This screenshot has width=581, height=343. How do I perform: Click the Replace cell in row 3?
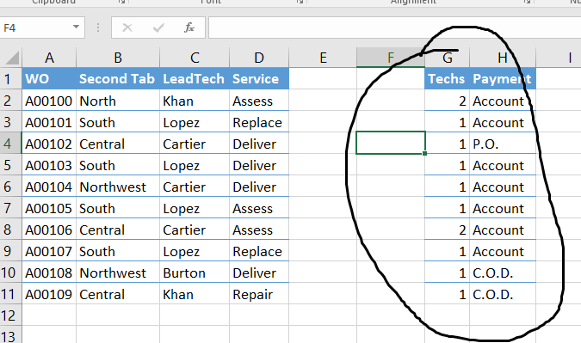pos(259,122)
